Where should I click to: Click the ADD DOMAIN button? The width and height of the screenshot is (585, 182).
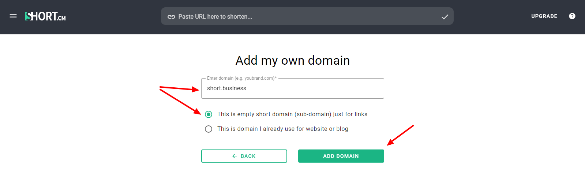[x=341, y=156]
